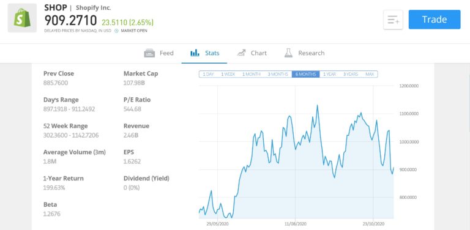Click the Shopify logo icon
Image resolution: width=470 pixels, height=230 pixels.
pos(22,18)
